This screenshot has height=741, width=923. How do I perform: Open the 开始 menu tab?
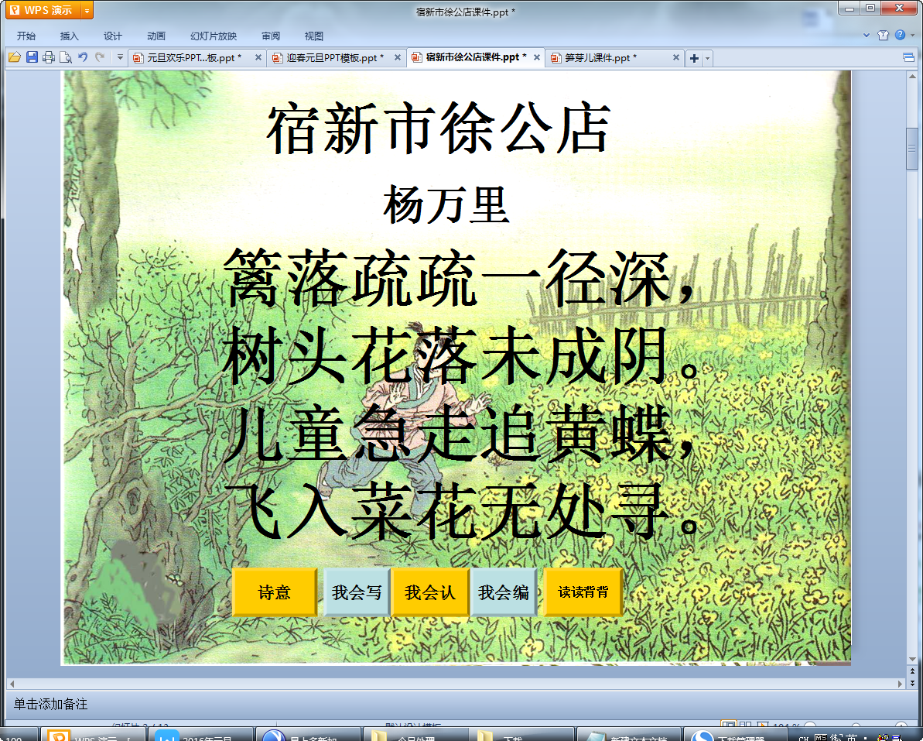(x=26, y=36)
